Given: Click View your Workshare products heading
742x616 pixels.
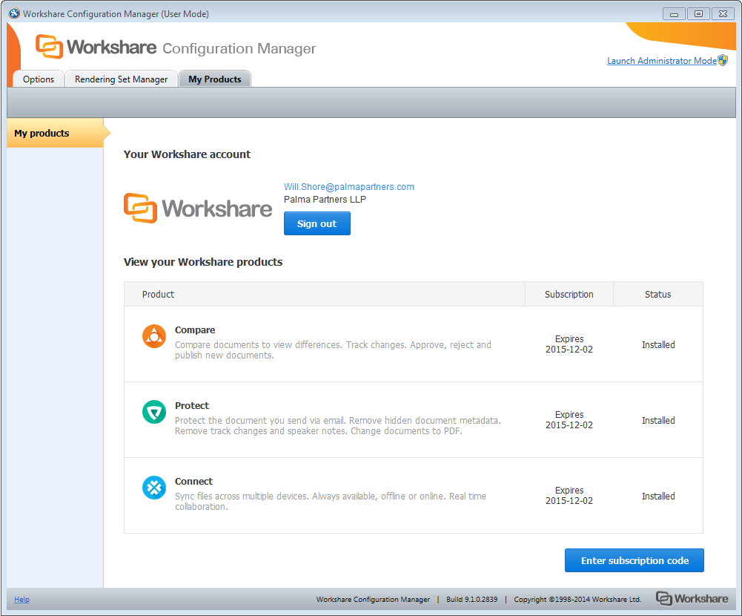Looking at the screenshot, I should (203, 262).
